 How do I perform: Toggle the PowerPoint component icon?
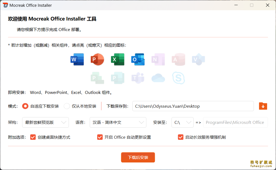pyautogui.click(x=97, y=59)
